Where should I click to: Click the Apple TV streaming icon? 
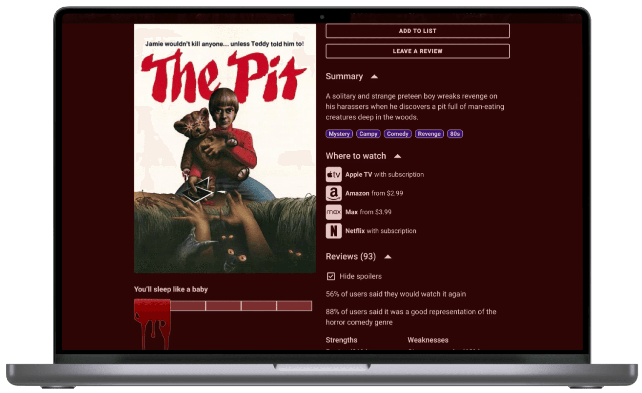click(334, 174)
